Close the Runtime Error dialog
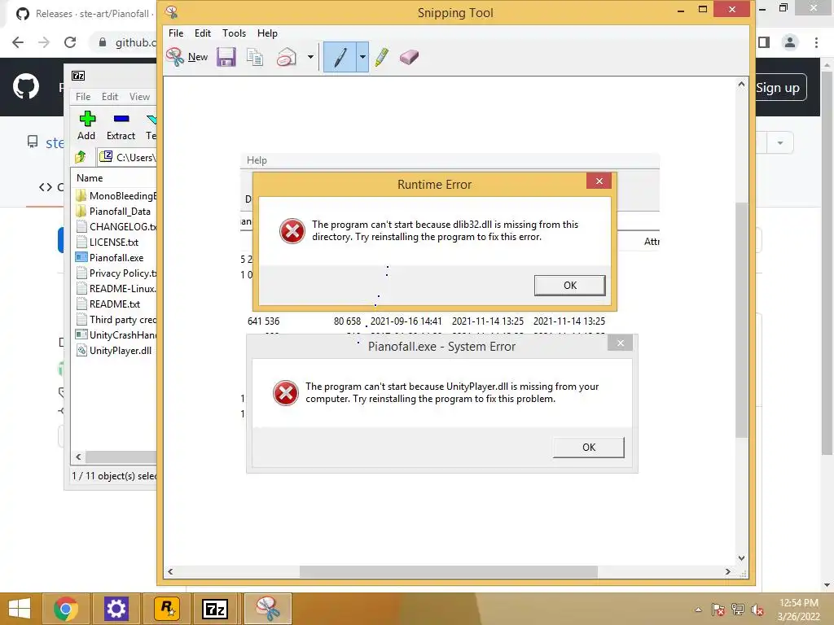Viewport: 834px width, 625px height. [x=599, y=181]
